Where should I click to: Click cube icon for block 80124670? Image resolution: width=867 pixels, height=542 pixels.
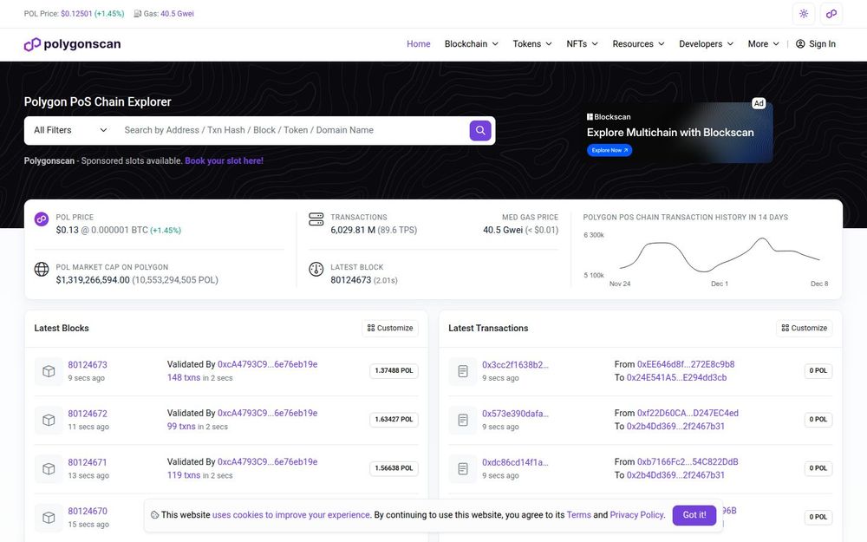pyautogui.click(x=49, y=518)
